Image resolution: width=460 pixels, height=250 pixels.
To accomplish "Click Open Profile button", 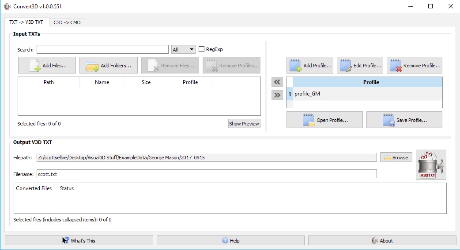I will pyautogui.click(x=324, y=120).
